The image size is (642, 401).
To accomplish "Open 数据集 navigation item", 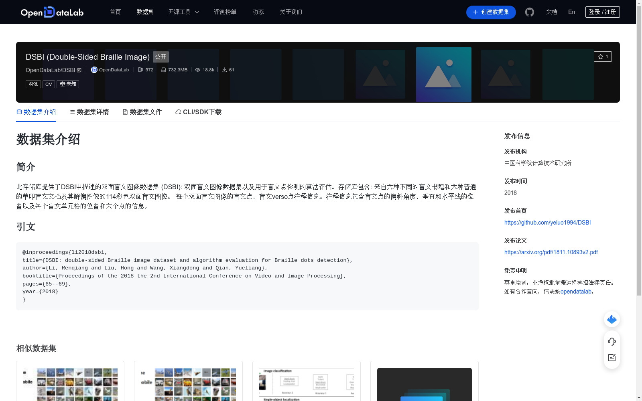I will tap(145, 12).
